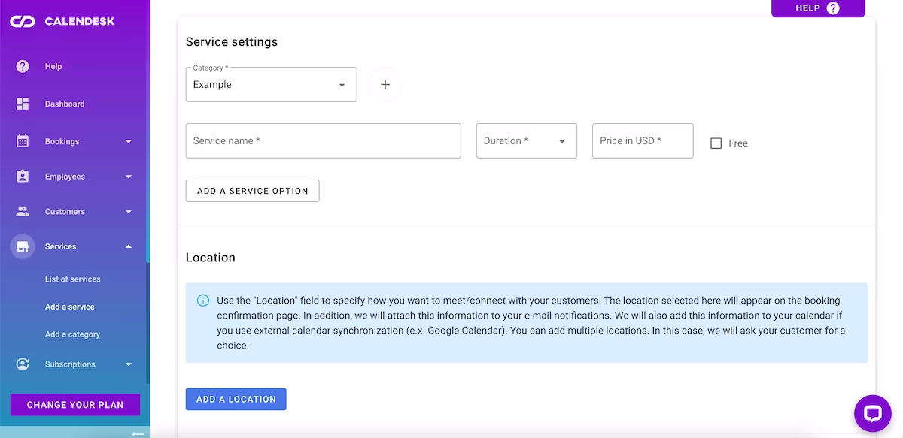This screenshot has width=903, height=438.
Task: Click the Customers people icon
Action: (x=23, y=212)
